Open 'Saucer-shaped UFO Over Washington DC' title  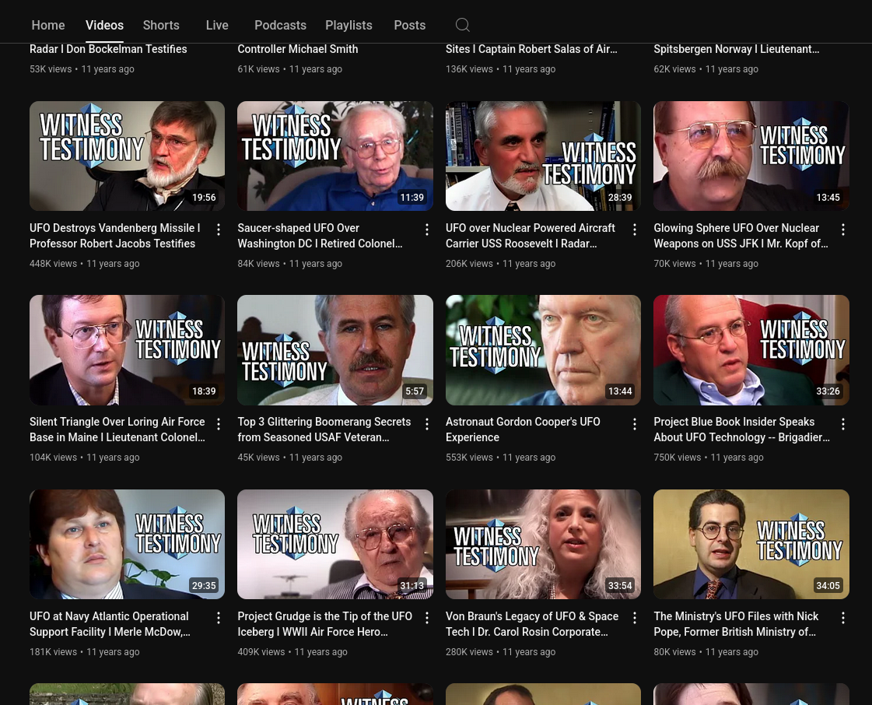(x=320, y=236)
